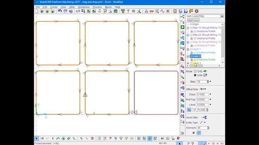The width and height of the screenshot is (259, 145).
Task: Click the Prof Top input field
Action: pos(202,99)
